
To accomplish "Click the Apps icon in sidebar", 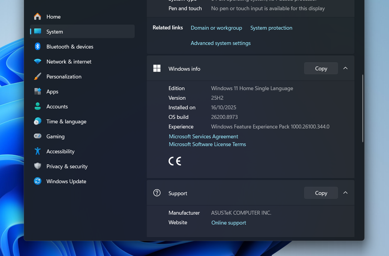I will click(x=37, y=91).
